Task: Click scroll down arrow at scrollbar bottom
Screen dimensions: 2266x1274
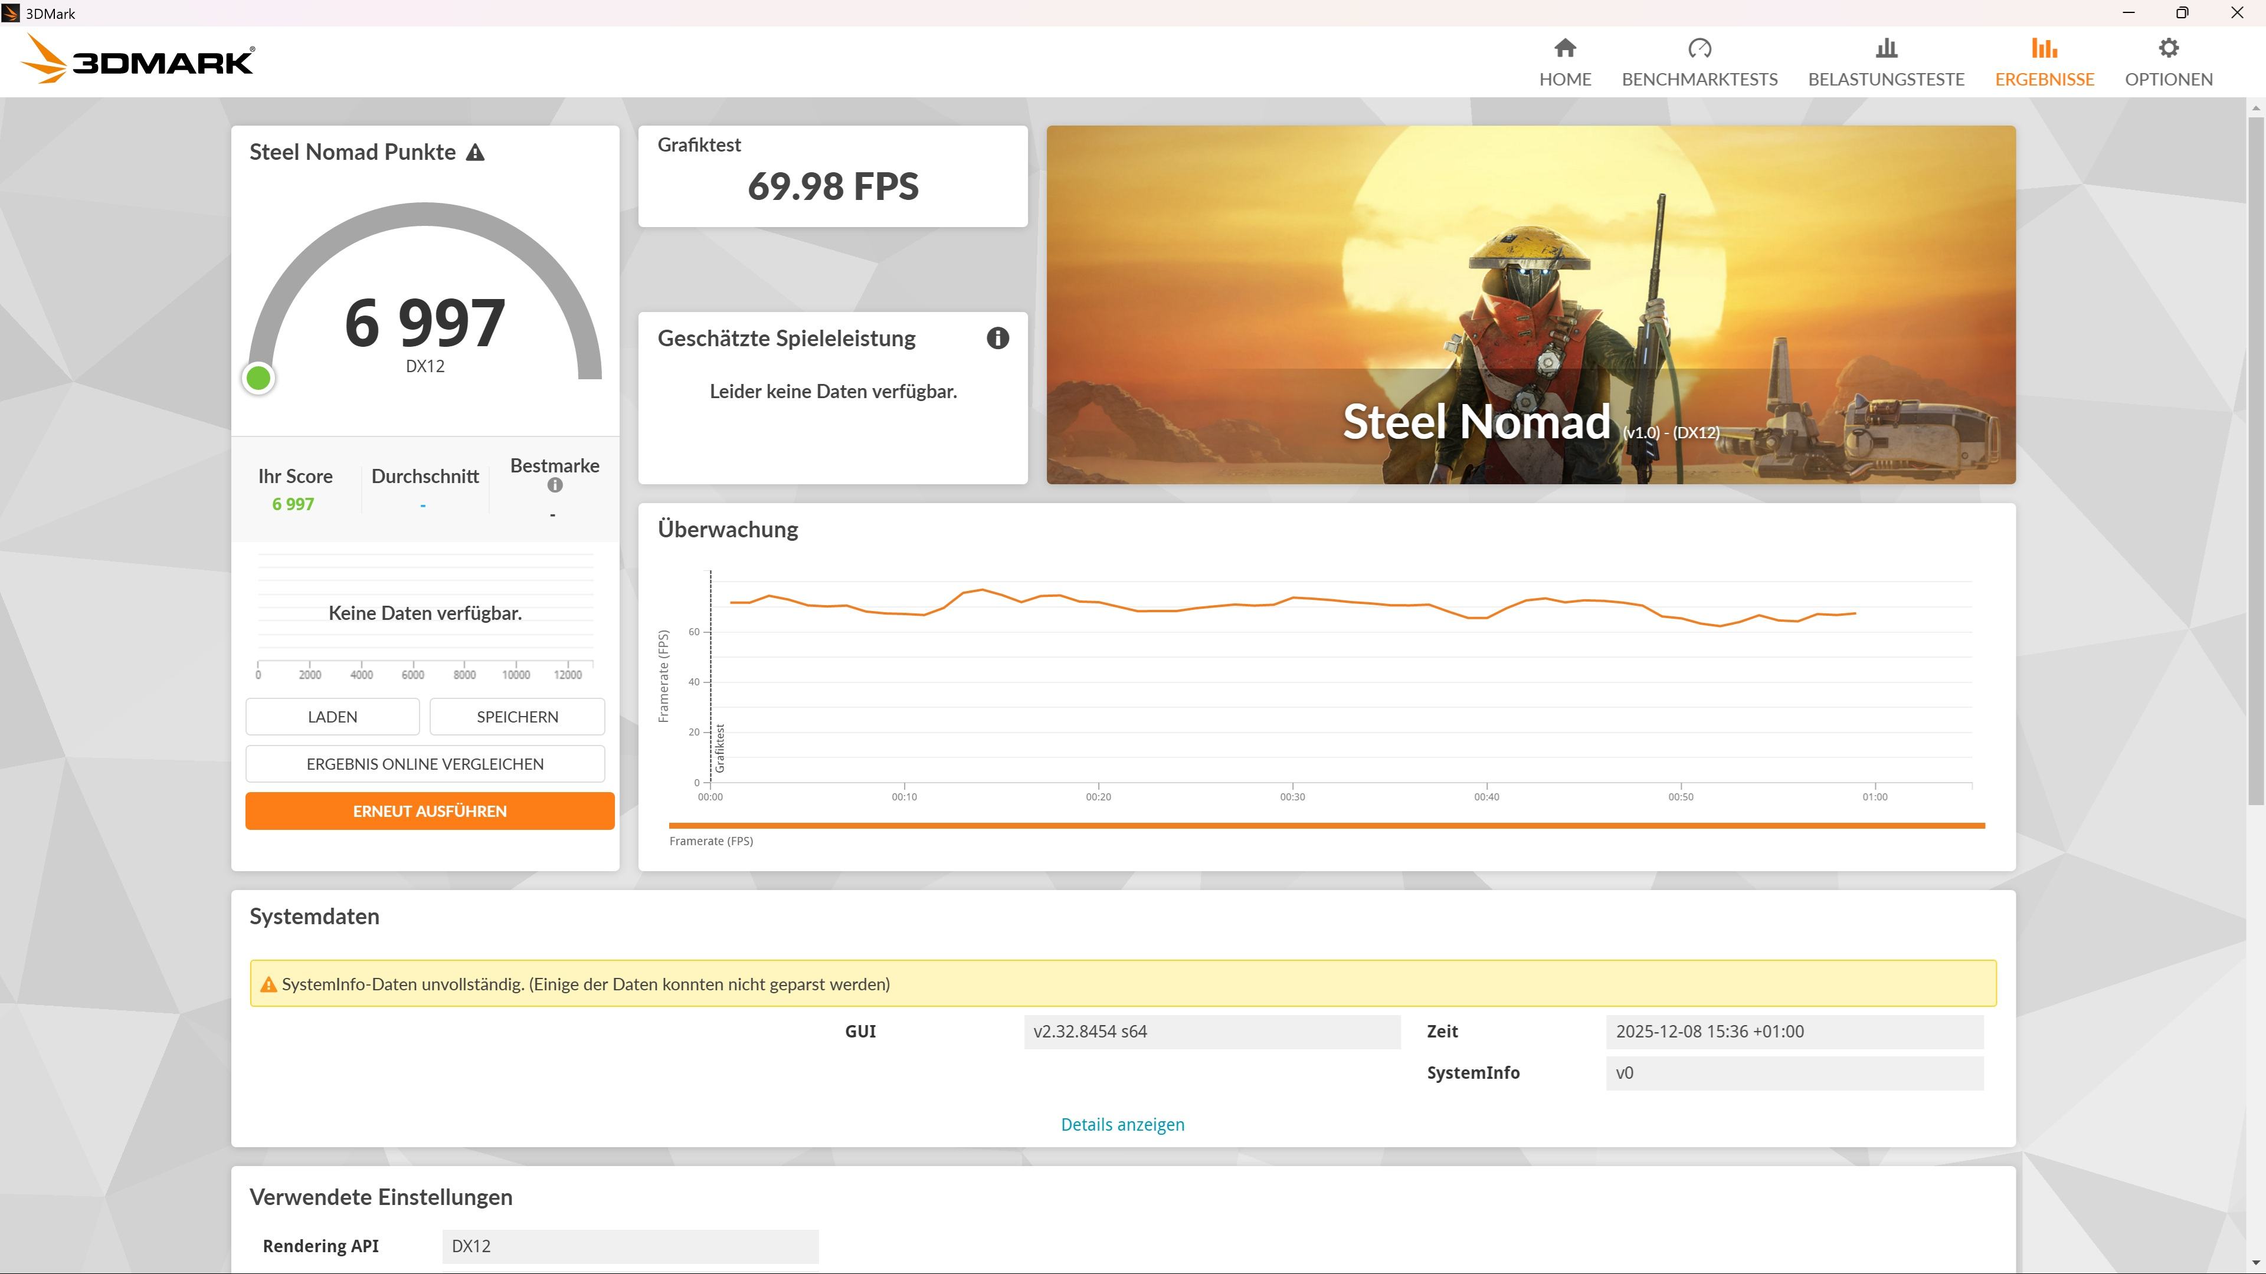Action: pyautogui.click(x=2255, y=1263)
